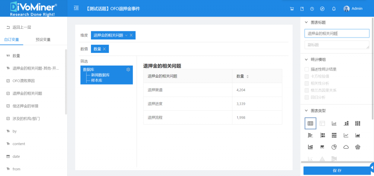The image size is (374, 176).
Task: Tick the 卡方检验值 checkbox
Action: (x=307, y=76)
